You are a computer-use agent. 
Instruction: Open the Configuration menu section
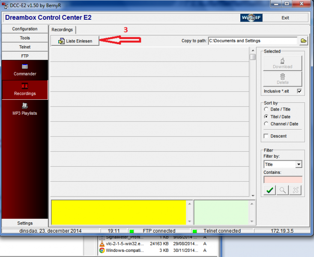[25, 29]
